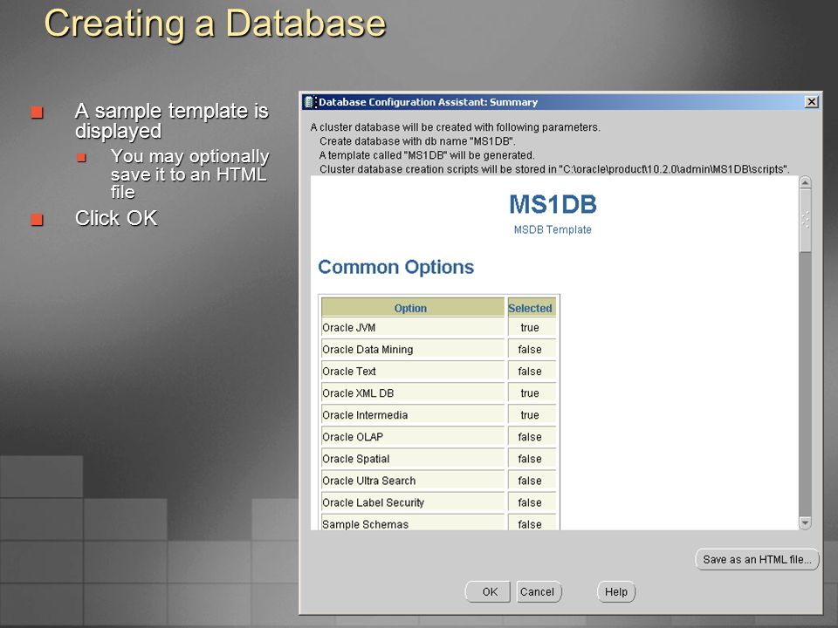Click the MSDB Template subtitle
Image resolution: width=838 pixels, height=628 pixels.
[x=553, y=229]
